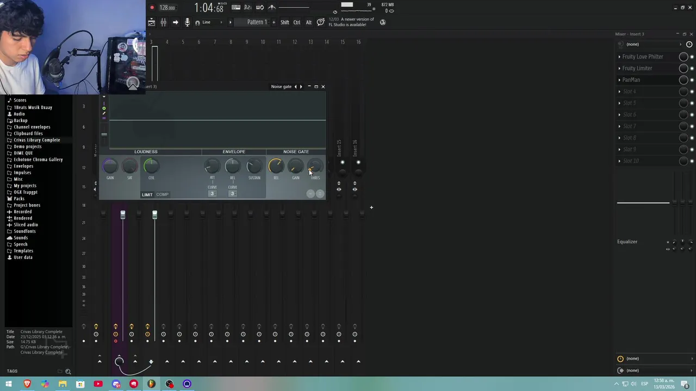Click the Loudness GAIN knob

pyautogui.click(x=110, y=166)
